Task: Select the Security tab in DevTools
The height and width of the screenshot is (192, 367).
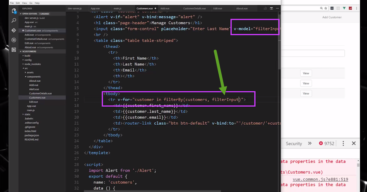Action: (294, 143)
